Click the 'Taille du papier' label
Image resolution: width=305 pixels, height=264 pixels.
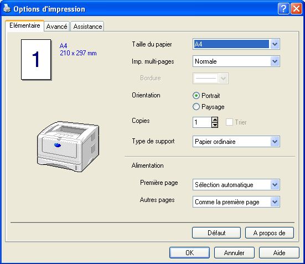pos(152,44)
